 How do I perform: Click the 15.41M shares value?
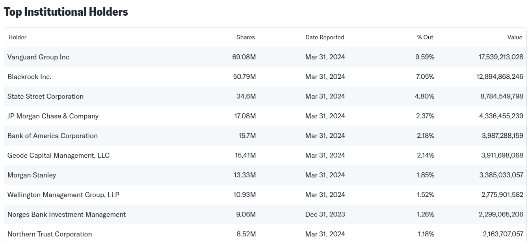coord(245,155)
